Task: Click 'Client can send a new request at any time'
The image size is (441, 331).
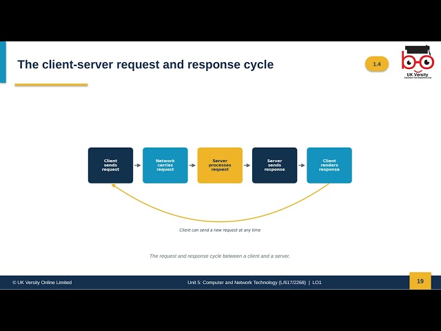Action: click(x=220, y=230)
